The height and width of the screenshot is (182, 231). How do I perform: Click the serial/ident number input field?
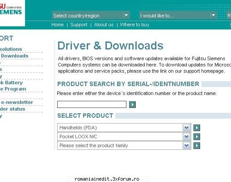point(92,104)
